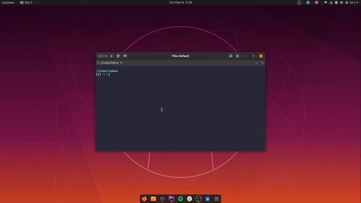Screen dimensions: 361x203
Task: Click the OBS tray icon in top bar
Action: (x=299, y=2)
